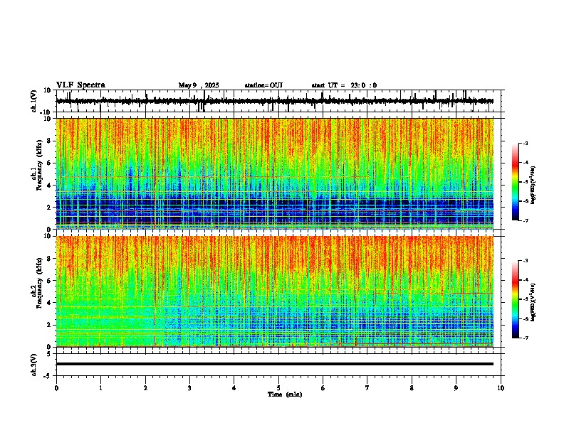Click the ch.1 spectrogram colorbar

click(x=516, y=182)
